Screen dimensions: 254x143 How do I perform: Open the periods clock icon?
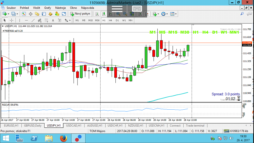tap(163, 14)
